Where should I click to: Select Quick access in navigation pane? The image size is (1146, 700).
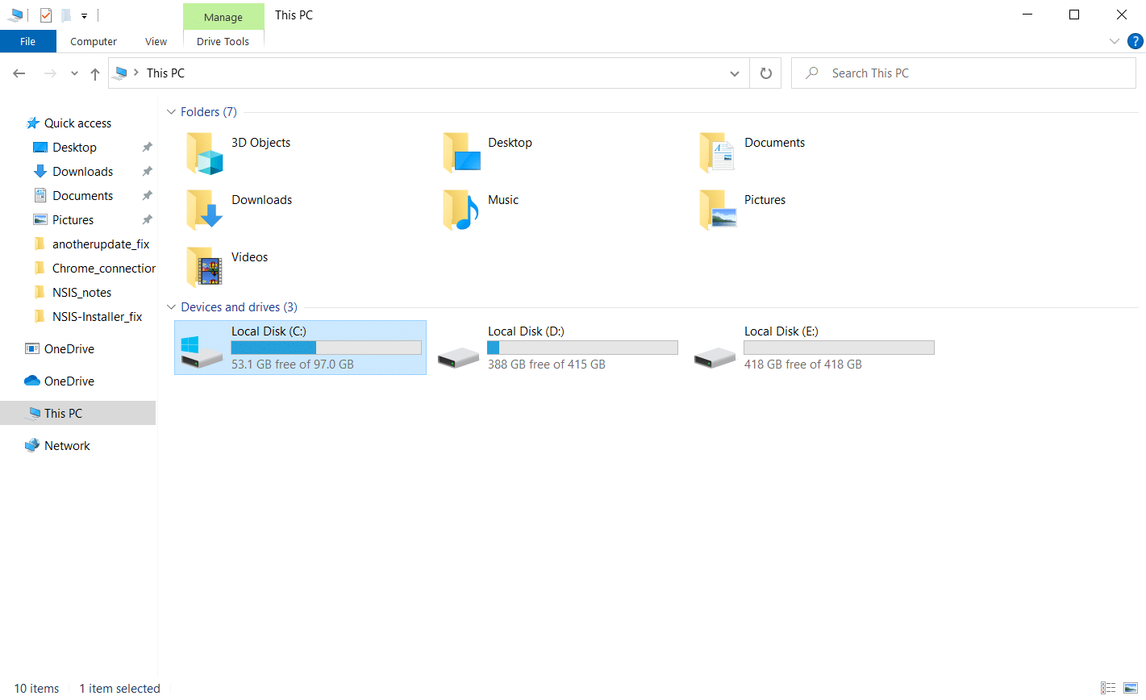(77, 123)
